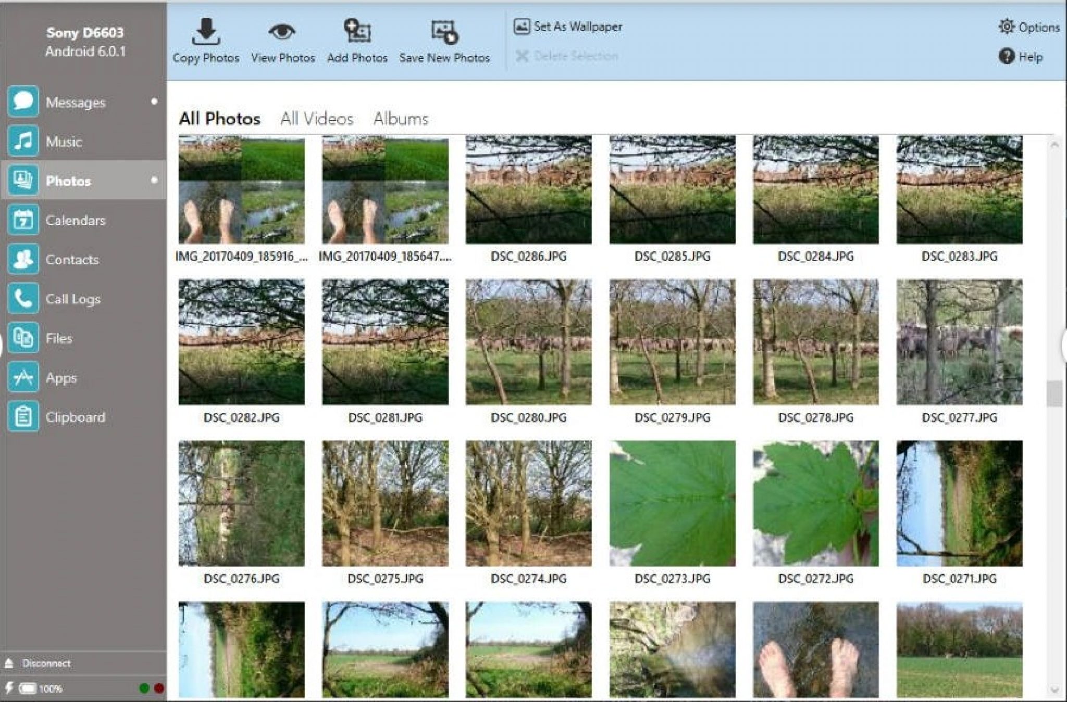Select the DSC_0277.JPG photo thumbnail
The image size is (1067, 702).
(x=959, y=342)
